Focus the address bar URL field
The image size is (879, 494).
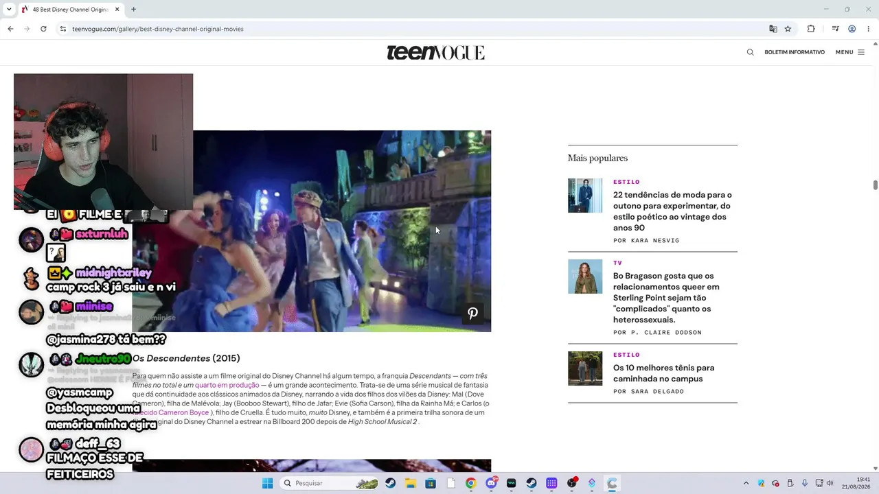pos(412,29)
